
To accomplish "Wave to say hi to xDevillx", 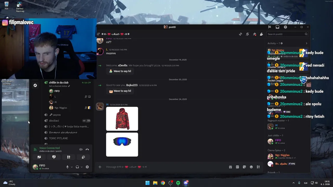I will [x=120, y=71].
